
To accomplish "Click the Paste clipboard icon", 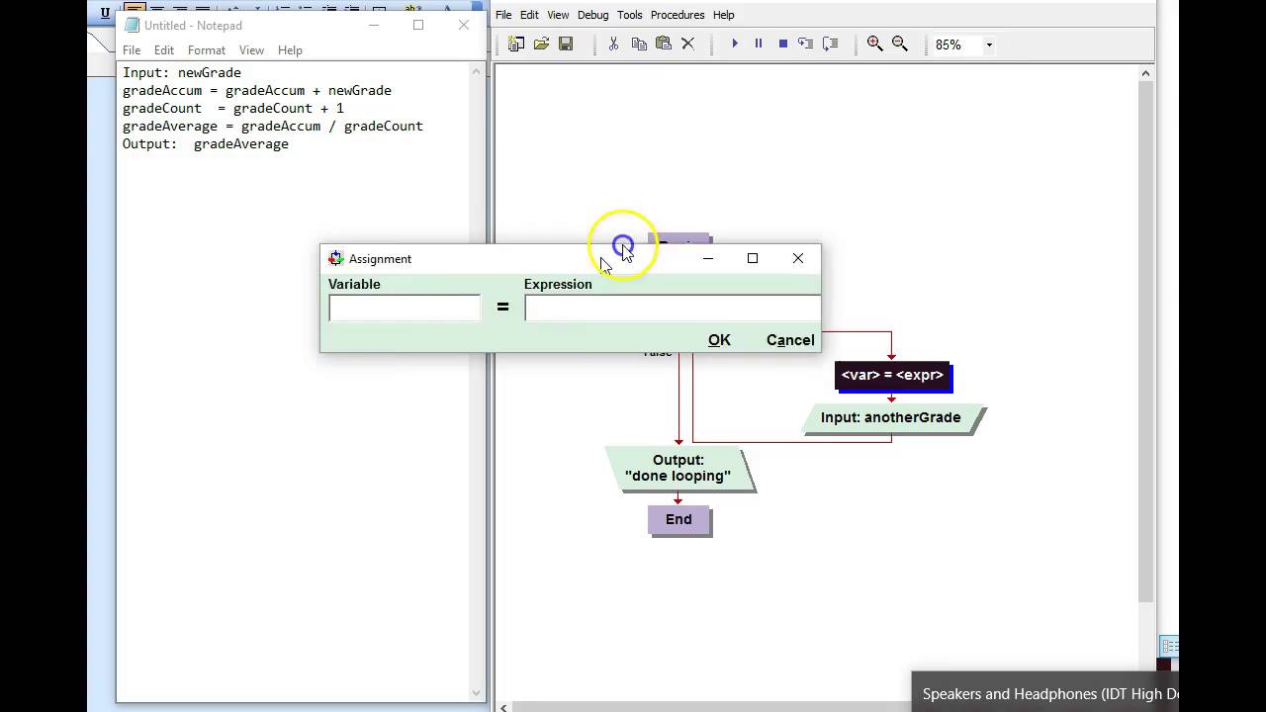I will [x=664, y=44].
